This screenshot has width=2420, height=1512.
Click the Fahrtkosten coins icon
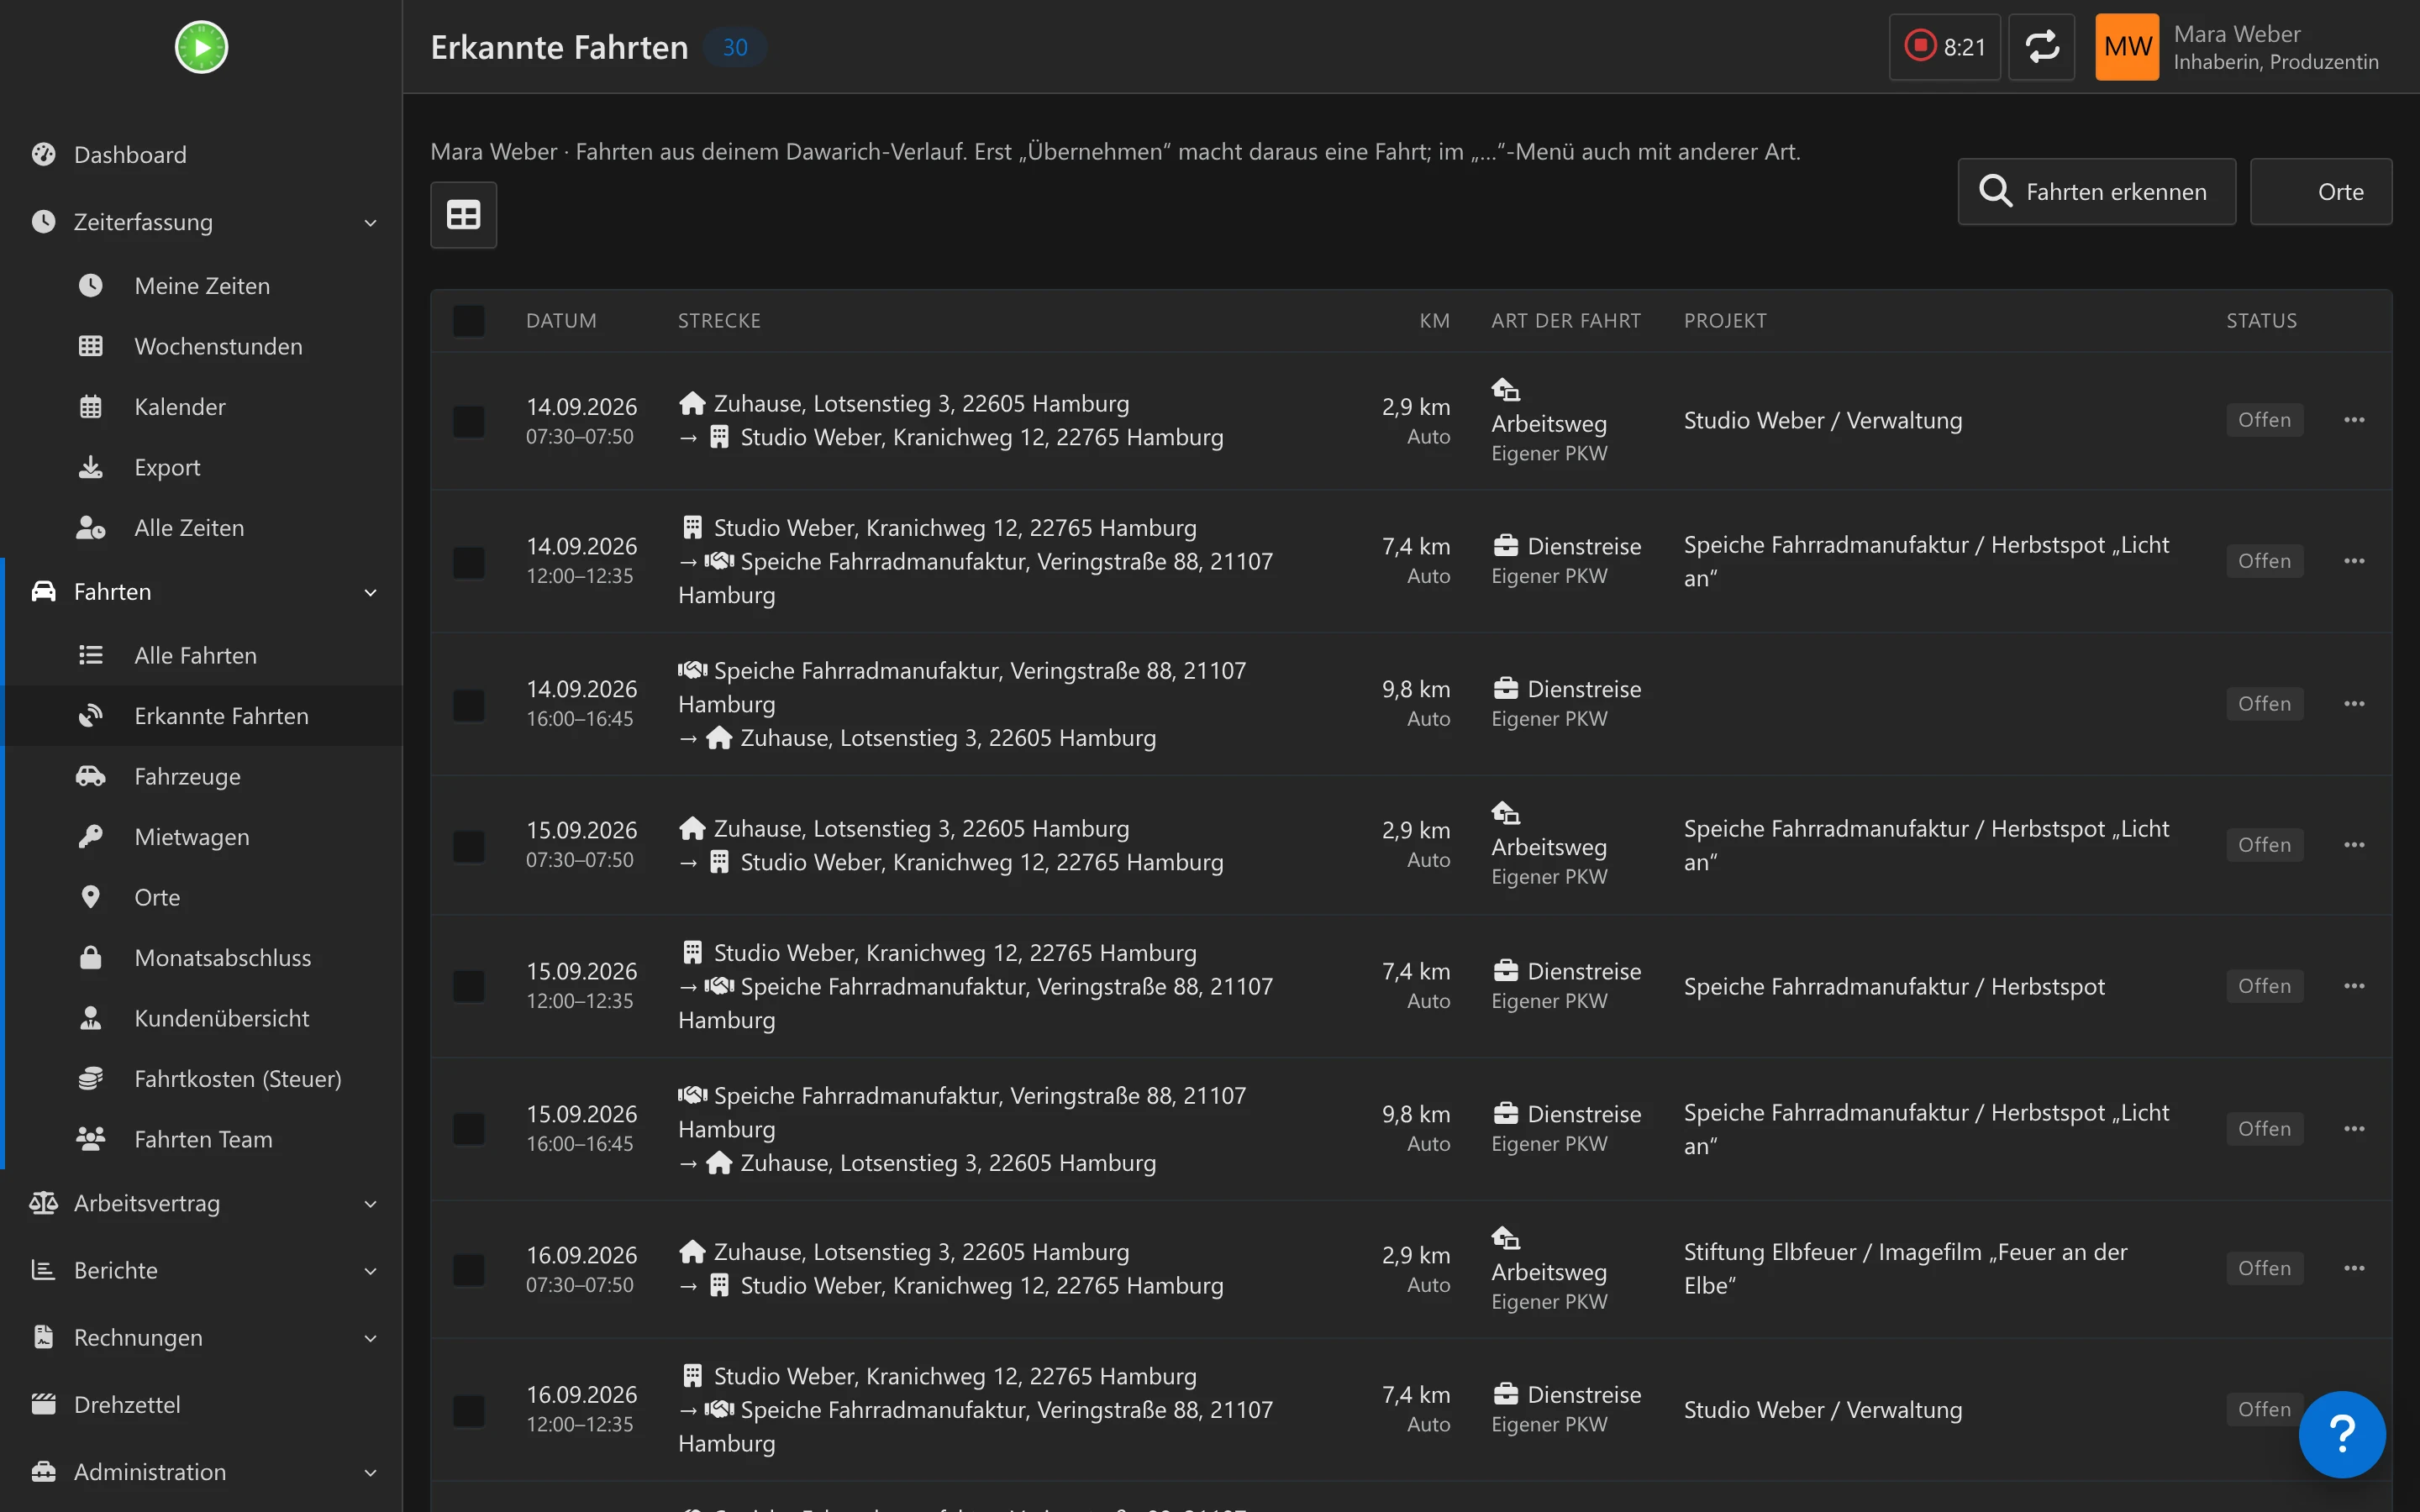click(x=90, y=1078)
